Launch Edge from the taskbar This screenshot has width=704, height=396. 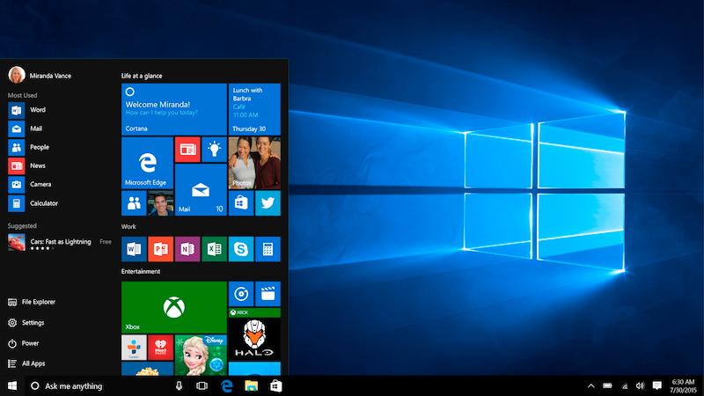click(227, 386)
